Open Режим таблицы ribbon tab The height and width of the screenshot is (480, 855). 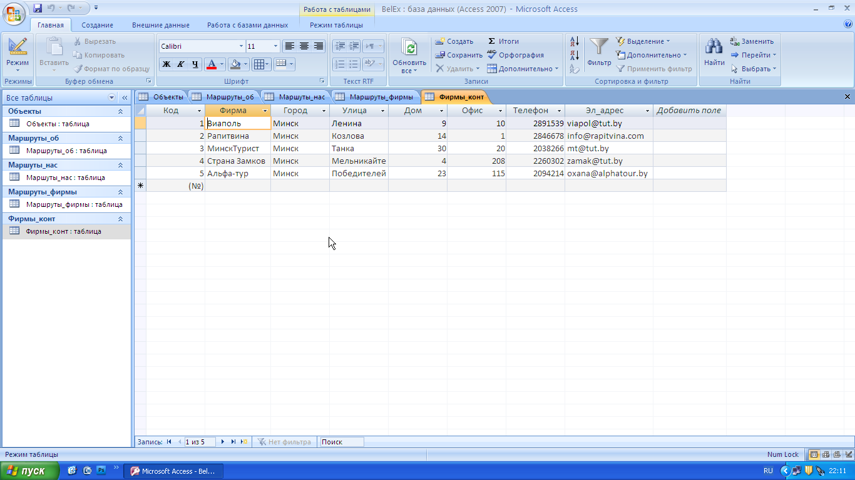[336, 25]
